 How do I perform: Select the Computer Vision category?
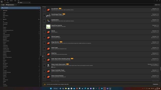6,48
